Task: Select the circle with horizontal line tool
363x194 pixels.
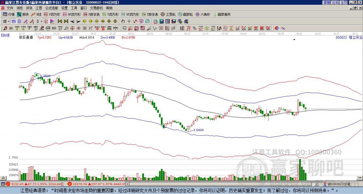Action: [48, 28]
